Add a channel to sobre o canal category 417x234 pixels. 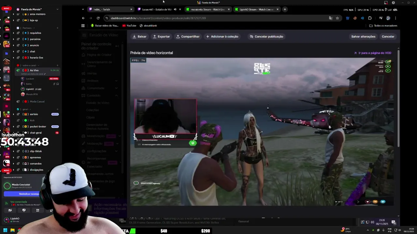pyautogui.click(x=57, y=65)
